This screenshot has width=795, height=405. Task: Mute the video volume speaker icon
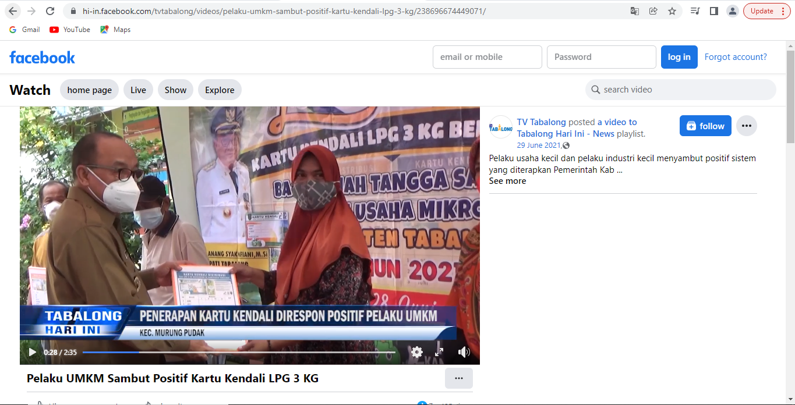(x=464, y=352)
